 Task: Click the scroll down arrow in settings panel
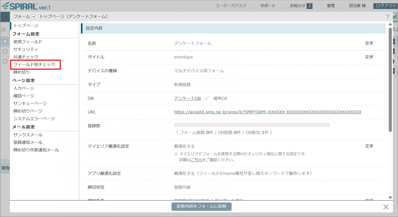390,198
